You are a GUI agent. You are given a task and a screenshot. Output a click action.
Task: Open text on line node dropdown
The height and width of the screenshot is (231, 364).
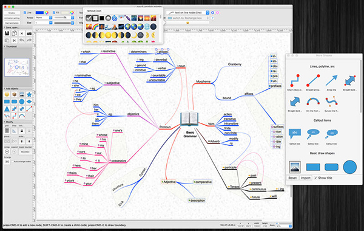188,13
